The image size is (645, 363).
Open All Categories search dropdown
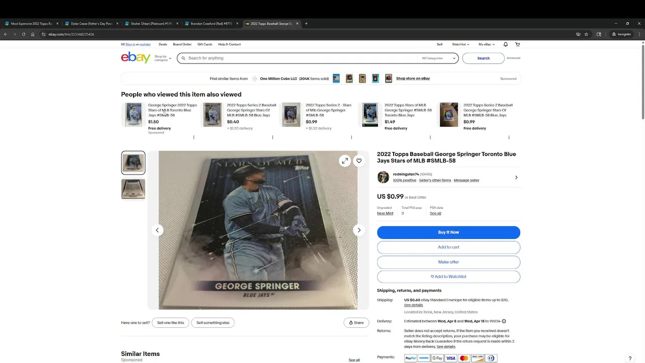point(439,58)
